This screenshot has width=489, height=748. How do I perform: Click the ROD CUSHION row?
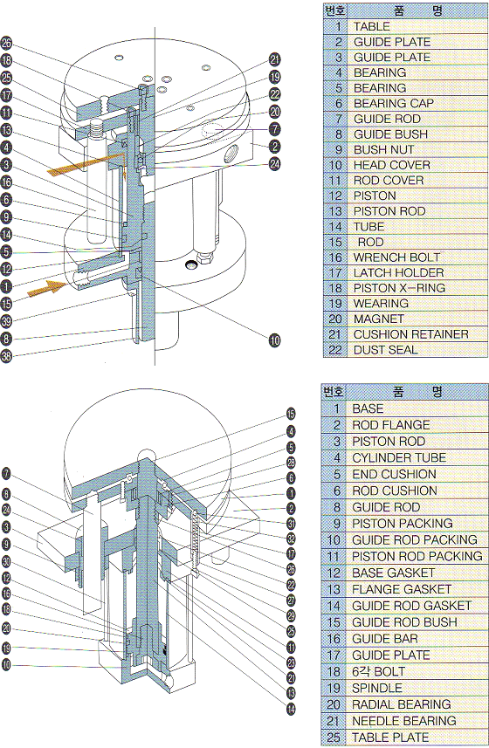click(405, 491)
